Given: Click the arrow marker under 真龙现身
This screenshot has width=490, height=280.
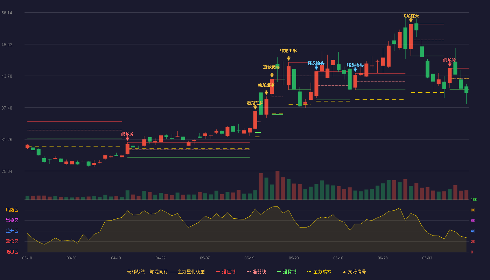Looking at the screenshot, I should click(272, 75).
